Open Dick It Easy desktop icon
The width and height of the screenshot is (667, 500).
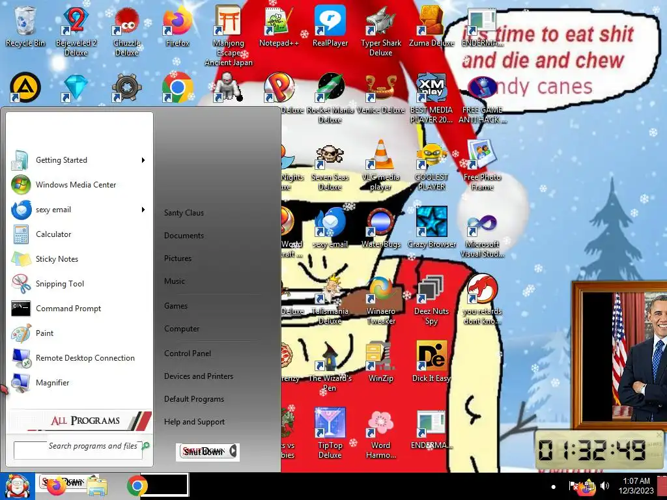[431, 362]
